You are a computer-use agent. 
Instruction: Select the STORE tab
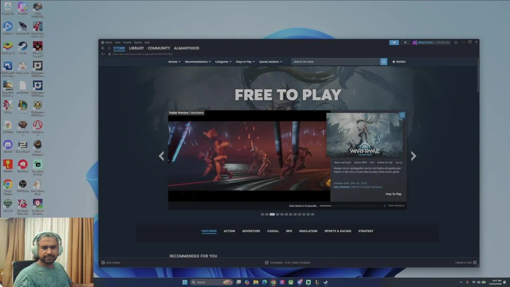tap(119, 48)
